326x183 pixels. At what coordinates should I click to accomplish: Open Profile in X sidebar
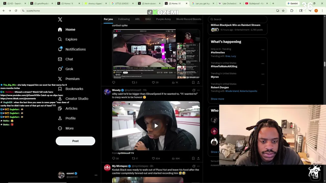(x=66, y=118)
